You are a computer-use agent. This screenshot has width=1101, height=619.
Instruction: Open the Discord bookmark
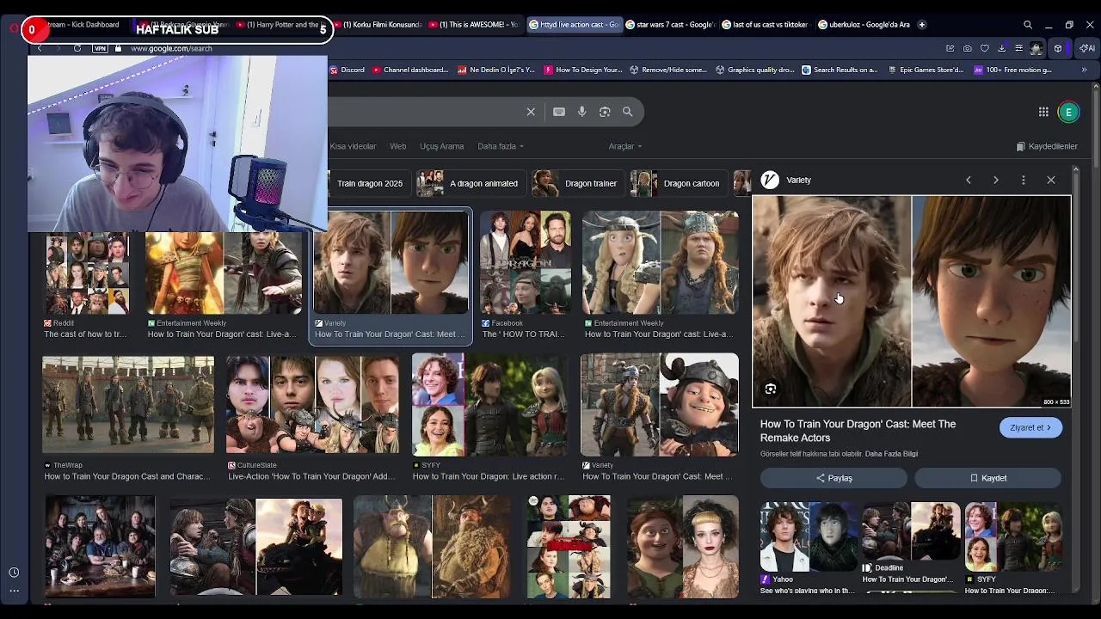point(347,70)
